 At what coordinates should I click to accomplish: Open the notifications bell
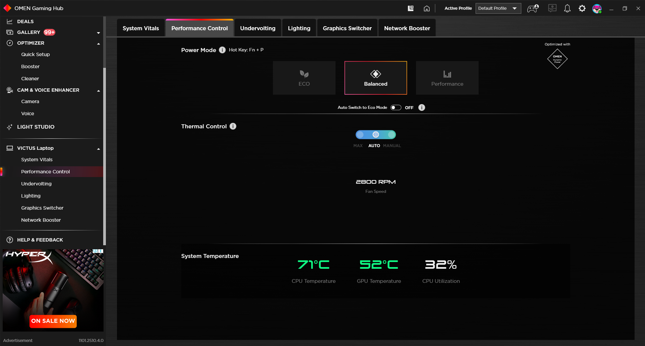[567, 8]
